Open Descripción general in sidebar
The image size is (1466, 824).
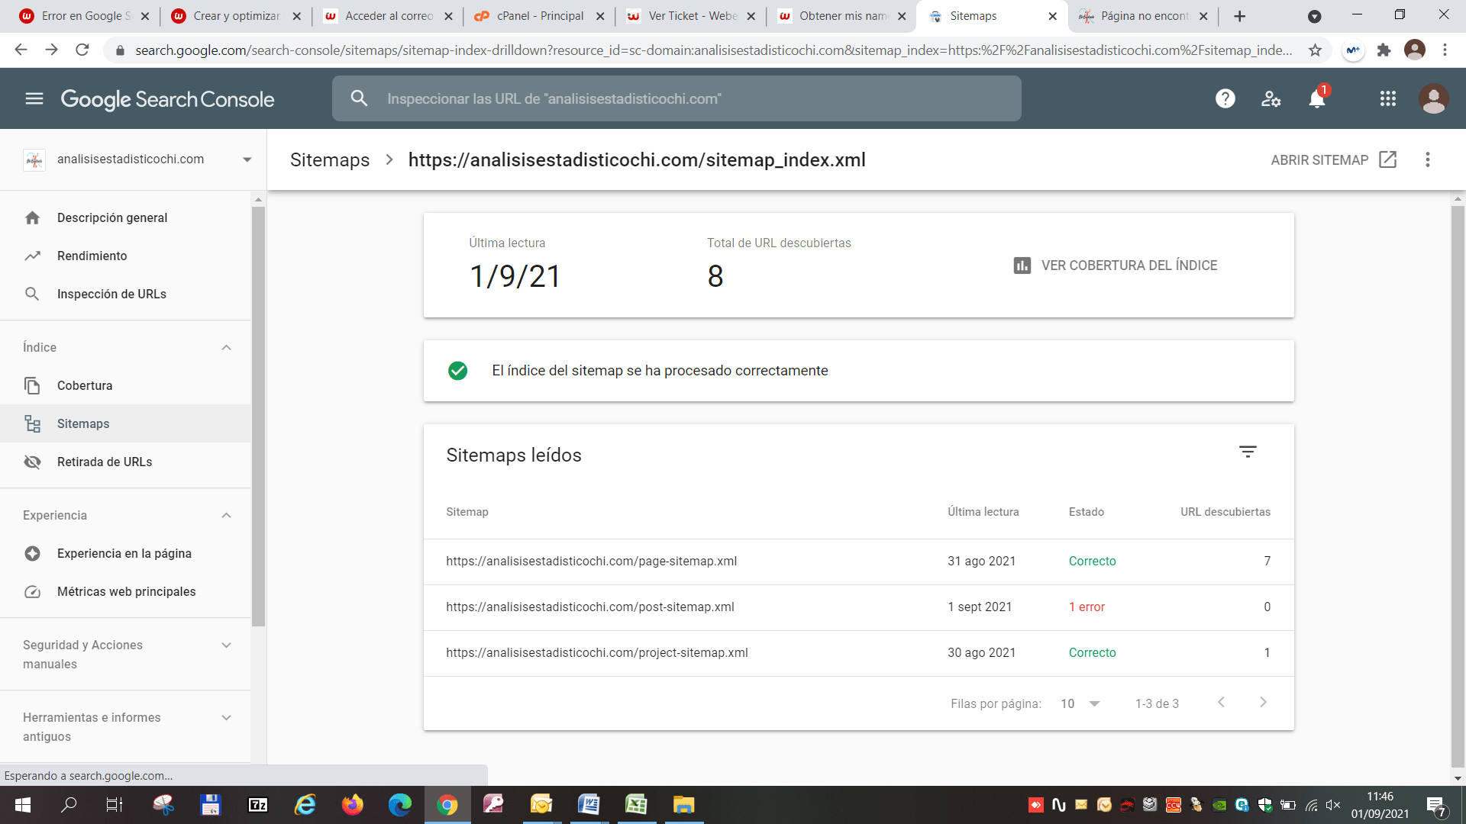click(125, 218)
